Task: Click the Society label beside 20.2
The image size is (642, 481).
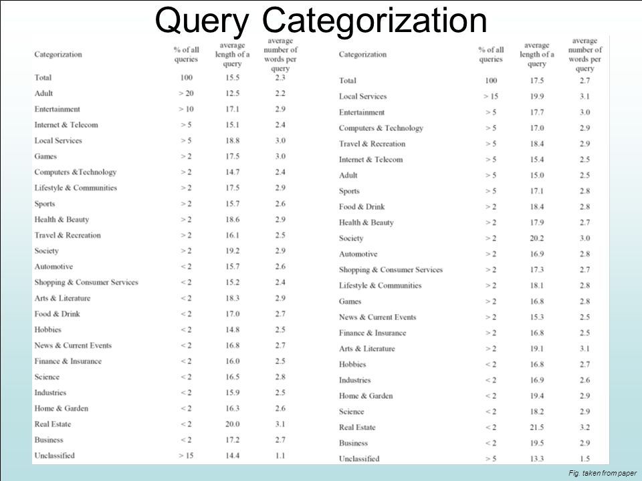Action: [351, 238]
